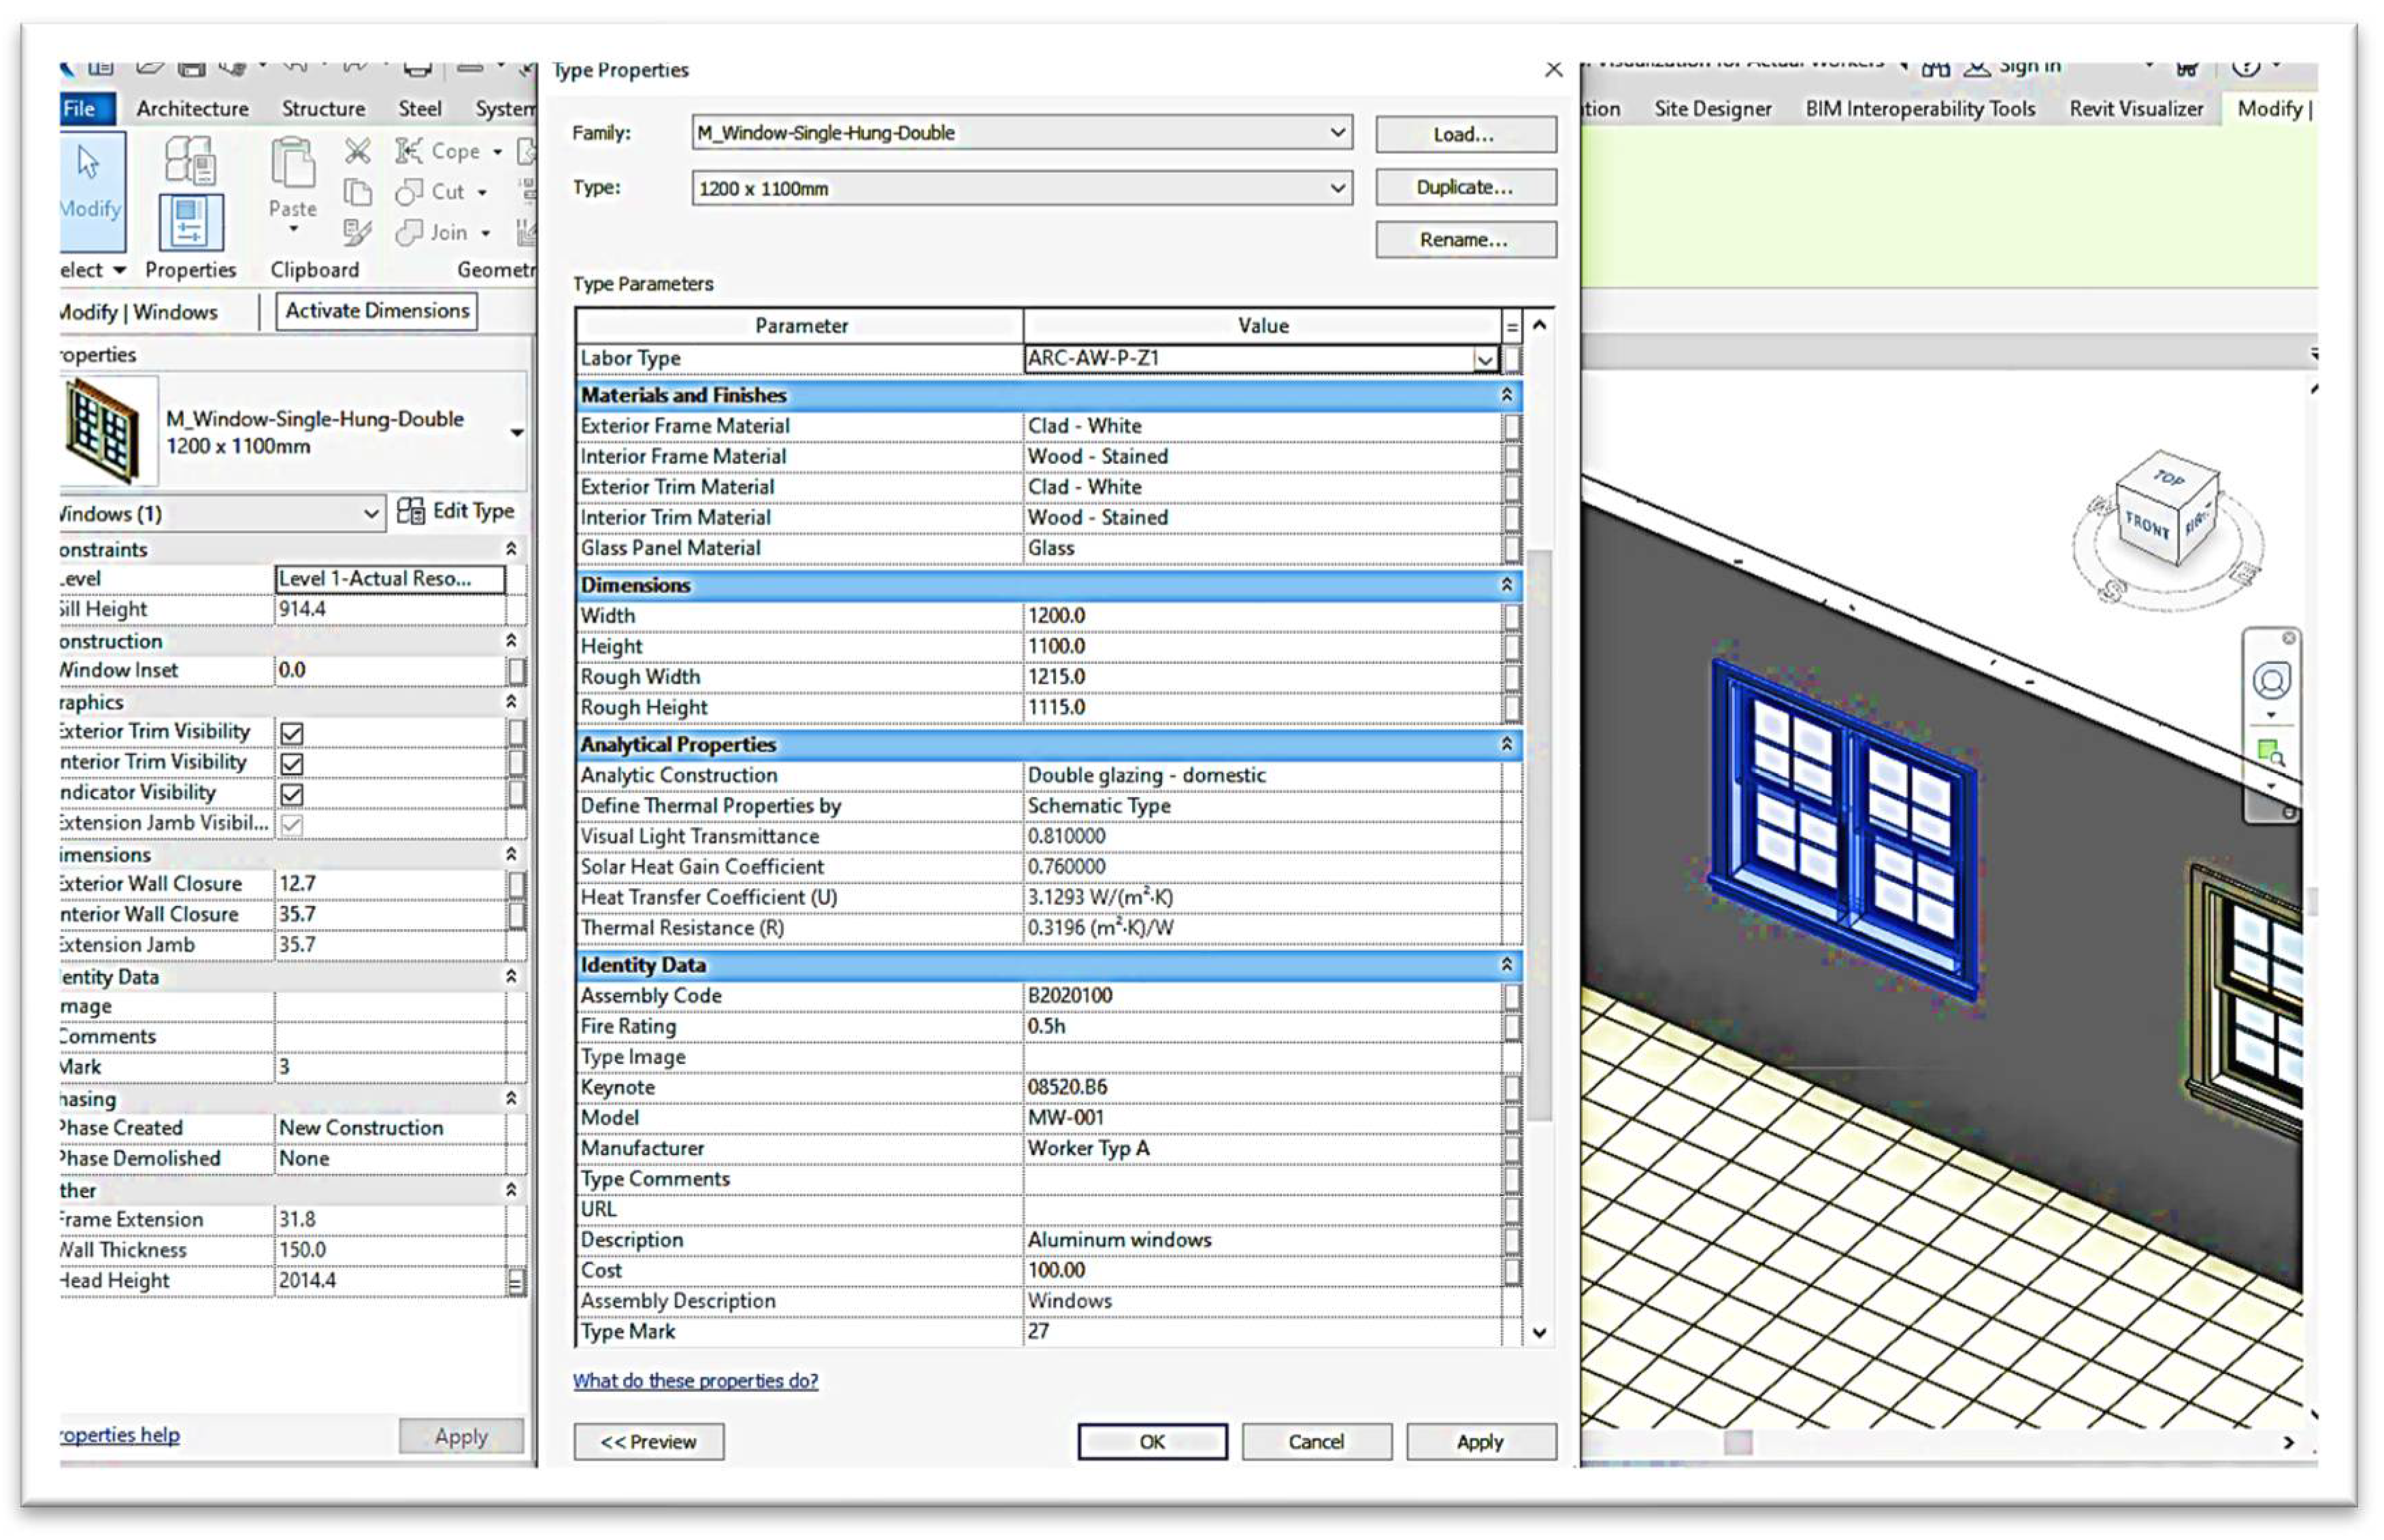This screenshot has height=1540, width=2384.
Task: Open the navigation wheel tool
Action: click(2270, 681)
